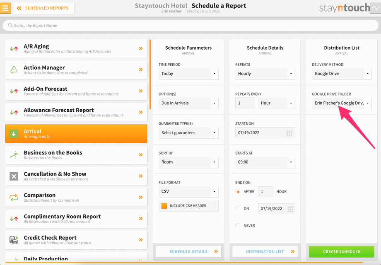This screenshot has height=265, width=381.
Task: Open Comparison report via its chevron
Action: (141, 197)
